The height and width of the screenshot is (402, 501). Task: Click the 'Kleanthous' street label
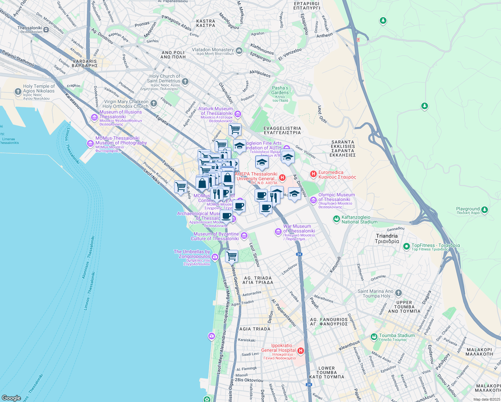click(349, 345)
